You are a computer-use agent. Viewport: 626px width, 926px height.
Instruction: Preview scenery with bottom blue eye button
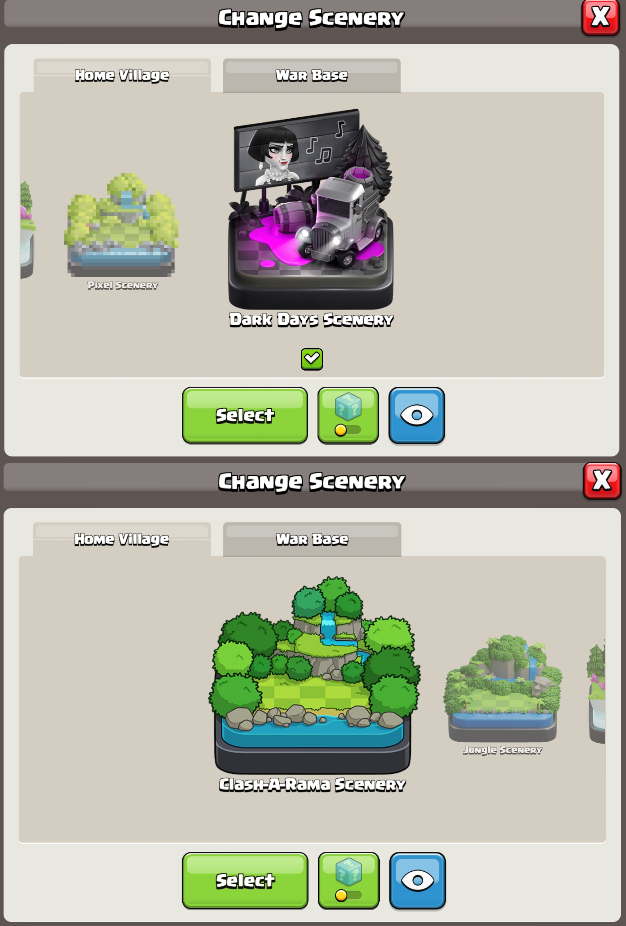click(417, 880)
